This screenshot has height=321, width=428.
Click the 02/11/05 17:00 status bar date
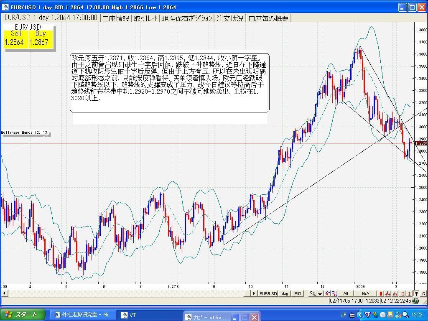[x=346, y=301]
